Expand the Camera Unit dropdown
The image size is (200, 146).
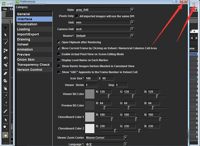pos(105,29)
